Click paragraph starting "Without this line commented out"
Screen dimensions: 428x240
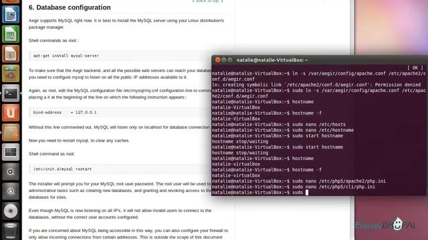click(x=120, y=127)
